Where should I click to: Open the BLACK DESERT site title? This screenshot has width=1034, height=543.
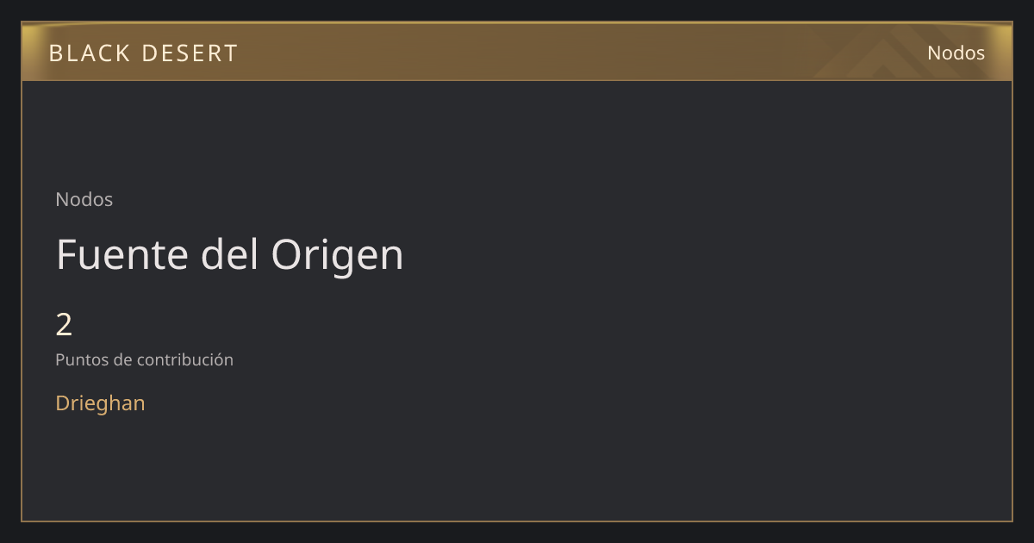143,53
